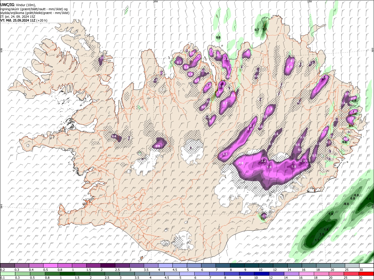Select the 0.5 medium green swatch in the lower legend row

coord(38,274)
